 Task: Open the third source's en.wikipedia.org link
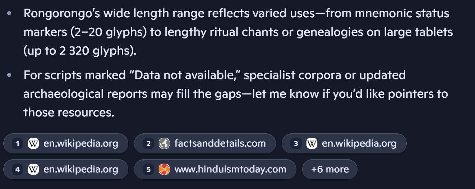(x=359, y=144)
